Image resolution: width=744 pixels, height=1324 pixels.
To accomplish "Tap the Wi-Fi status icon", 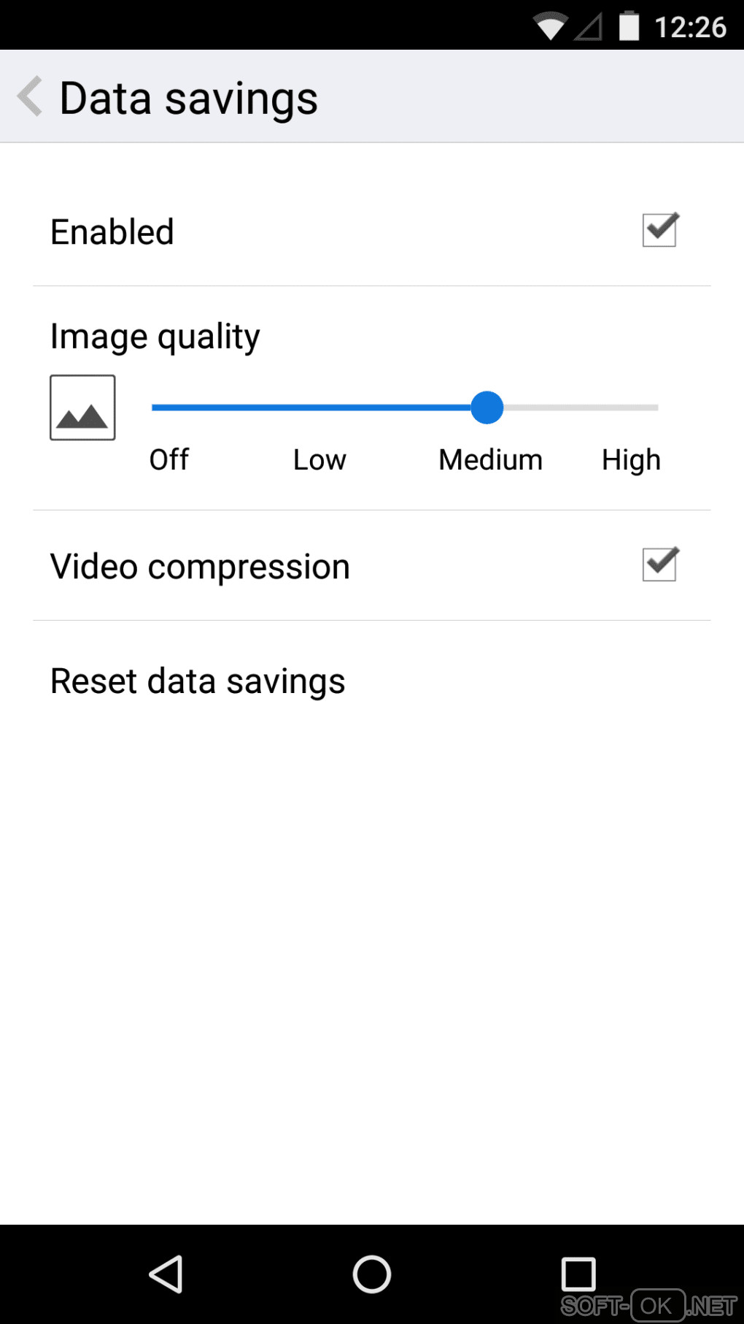I will [x=549, y=26].
